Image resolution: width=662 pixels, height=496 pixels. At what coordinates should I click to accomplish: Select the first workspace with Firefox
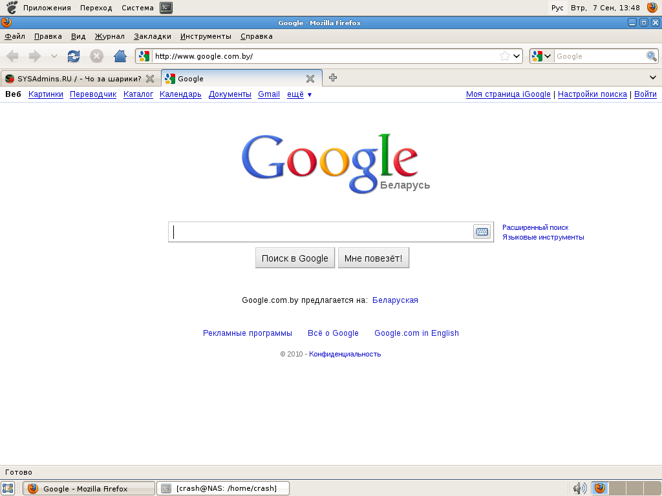point(599,488)
